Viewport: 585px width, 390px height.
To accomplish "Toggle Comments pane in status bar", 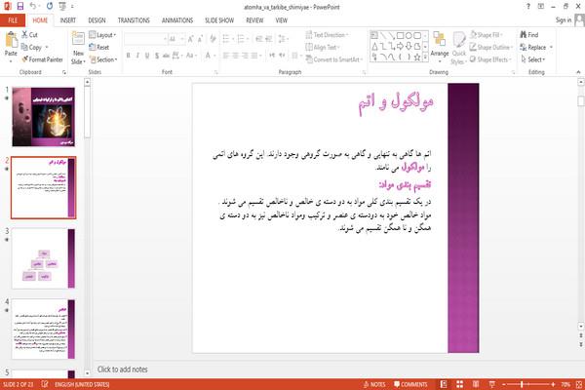I will click(410, 384).
